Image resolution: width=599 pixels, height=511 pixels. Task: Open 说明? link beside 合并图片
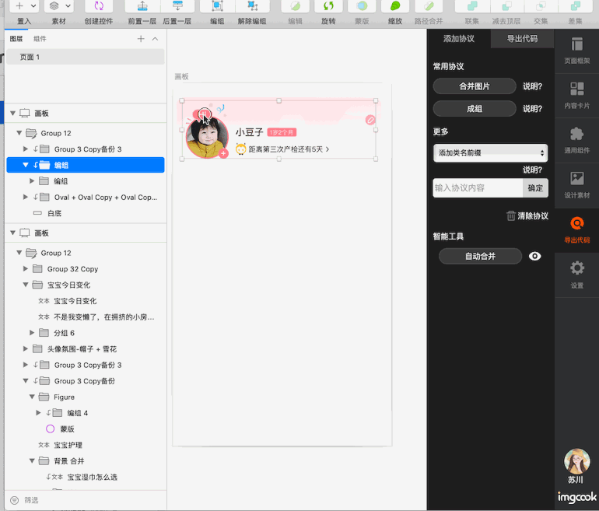533,86
